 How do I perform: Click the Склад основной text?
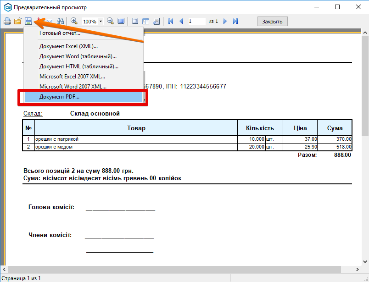tap(95, 114)
